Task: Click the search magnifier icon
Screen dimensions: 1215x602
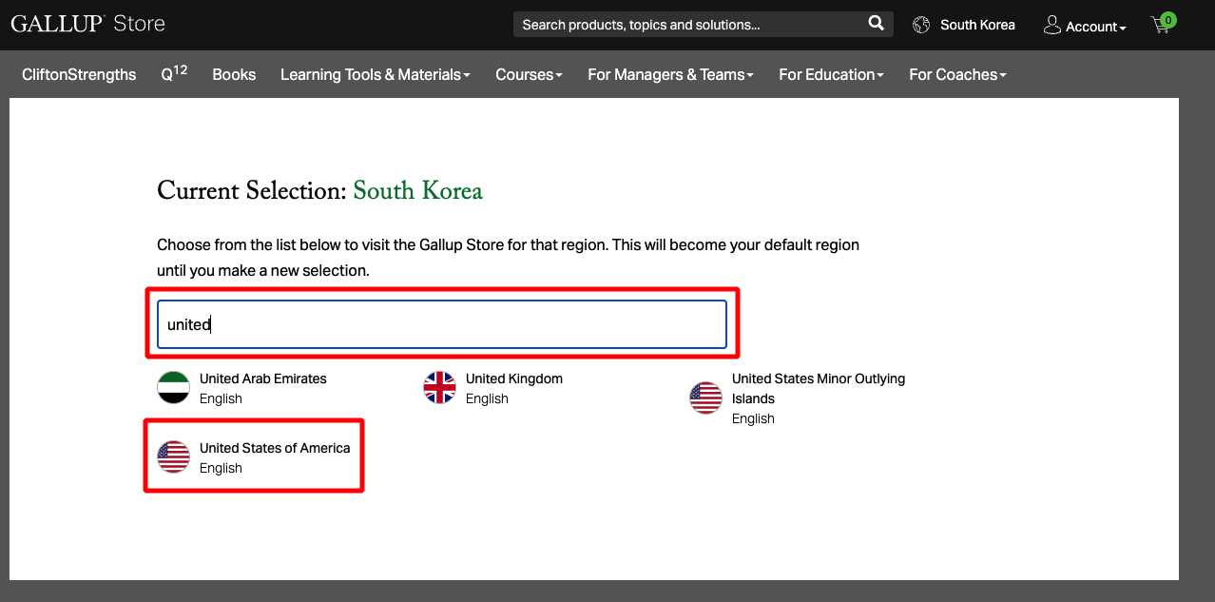Action: coord(876,24)
